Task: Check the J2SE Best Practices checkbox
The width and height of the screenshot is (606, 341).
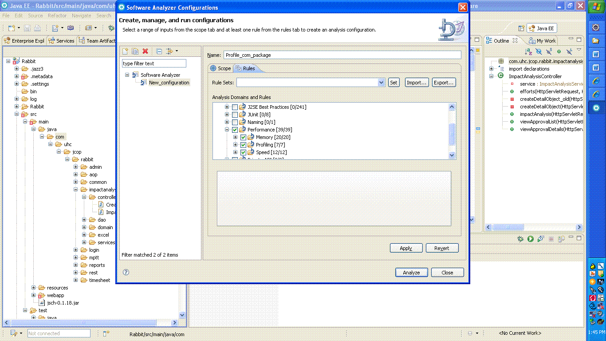Action: coord(235,107)
